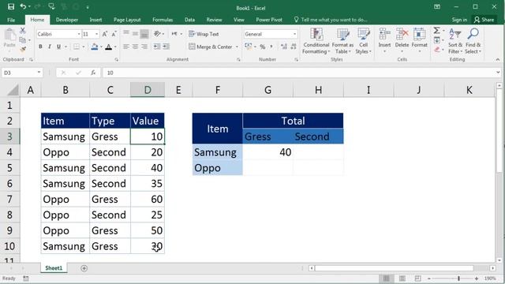The image size is (505, 284).
Task: Click the AutoSum sigma icon
Action: [436, 31]
